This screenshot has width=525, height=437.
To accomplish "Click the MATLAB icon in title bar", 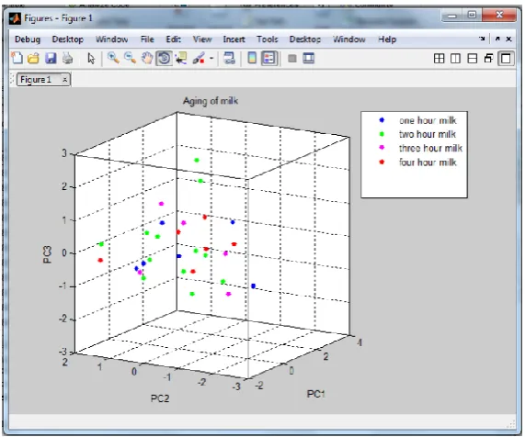I will pos(15,18).
